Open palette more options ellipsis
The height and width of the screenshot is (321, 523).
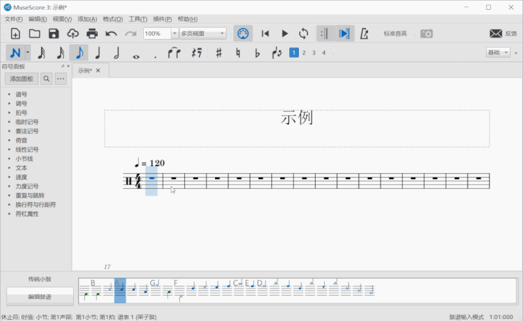pos(61,78)
